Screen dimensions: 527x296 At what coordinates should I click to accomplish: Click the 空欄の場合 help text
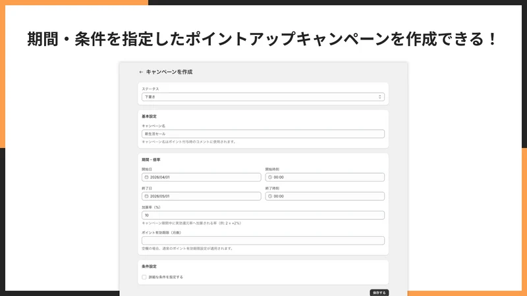click(x=187, y=249)
